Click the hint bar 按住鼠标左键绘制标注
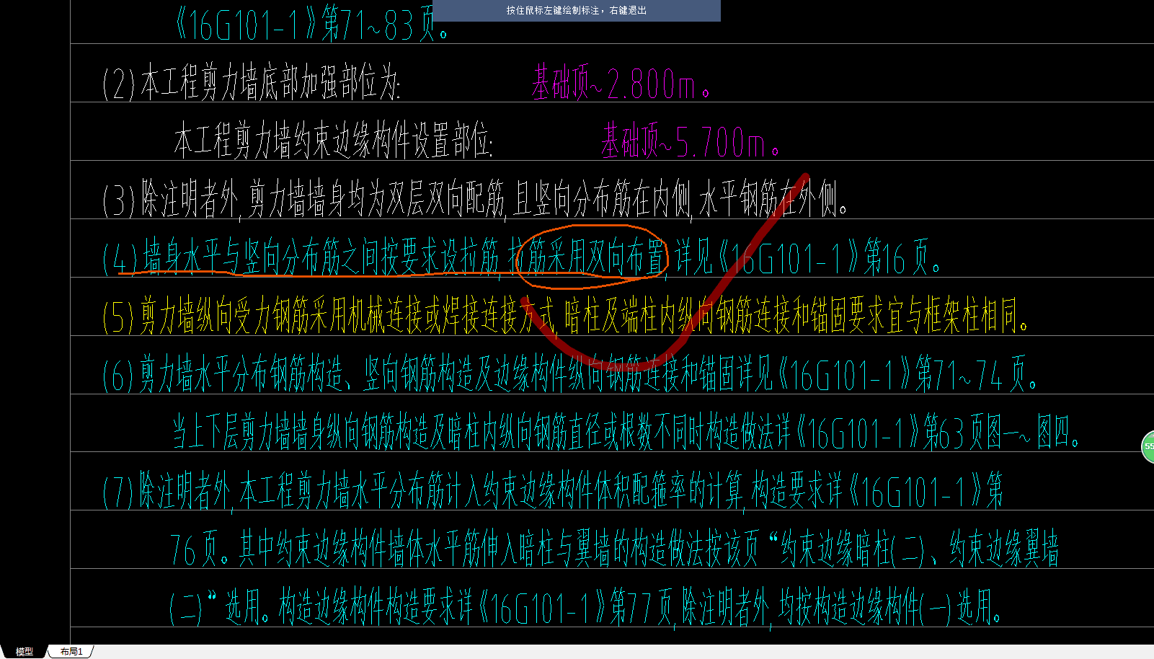Image resolution: width=1154 pixels, height=659 pixels. (x=577, y=11)
